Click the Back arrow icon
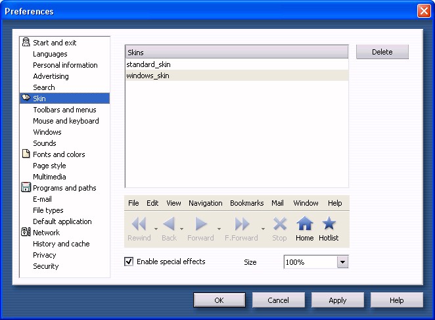 click(x=169, y=224)
